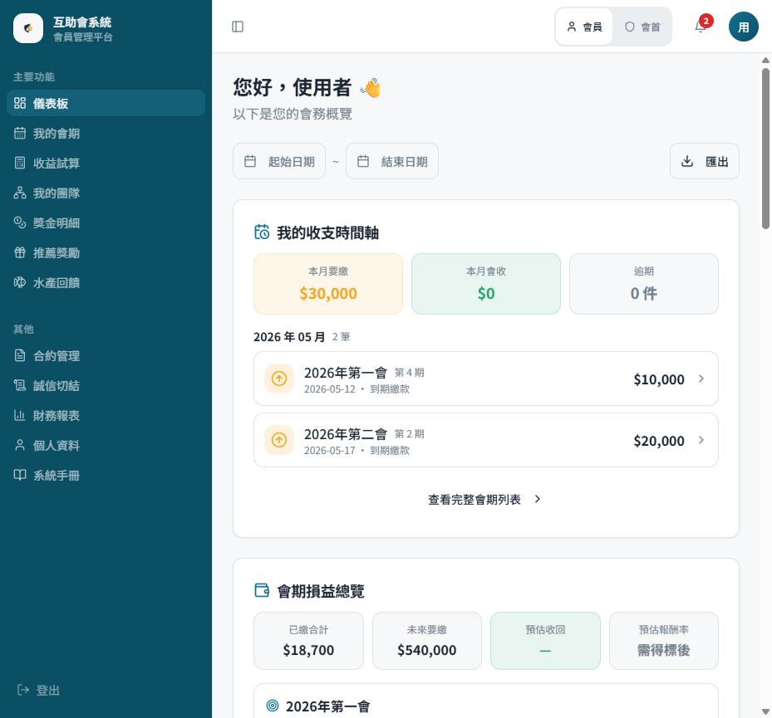772x718 pixels.
Task: Follow the 查看完整會期列表 link
Action: click(x=485, y=499)
